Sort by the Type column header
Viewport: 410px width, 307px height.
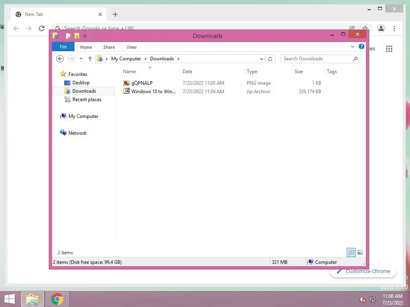(252, 71)
